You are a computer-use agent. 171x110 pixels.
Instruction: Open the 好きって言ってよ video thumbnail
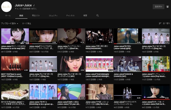pyautogui.click(x=156, y=92)
